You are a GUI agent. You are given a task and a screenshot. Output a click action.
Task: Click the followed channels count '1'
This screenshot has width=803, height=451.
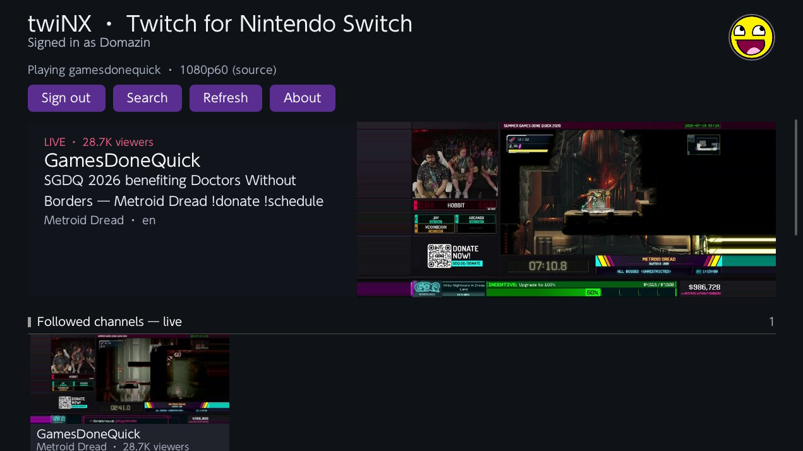771,322
